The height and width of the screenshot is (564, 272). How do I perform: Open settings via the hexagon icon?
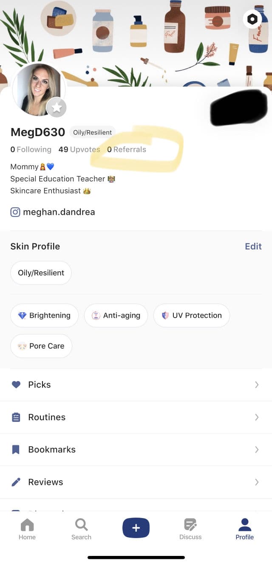(252, 19)
